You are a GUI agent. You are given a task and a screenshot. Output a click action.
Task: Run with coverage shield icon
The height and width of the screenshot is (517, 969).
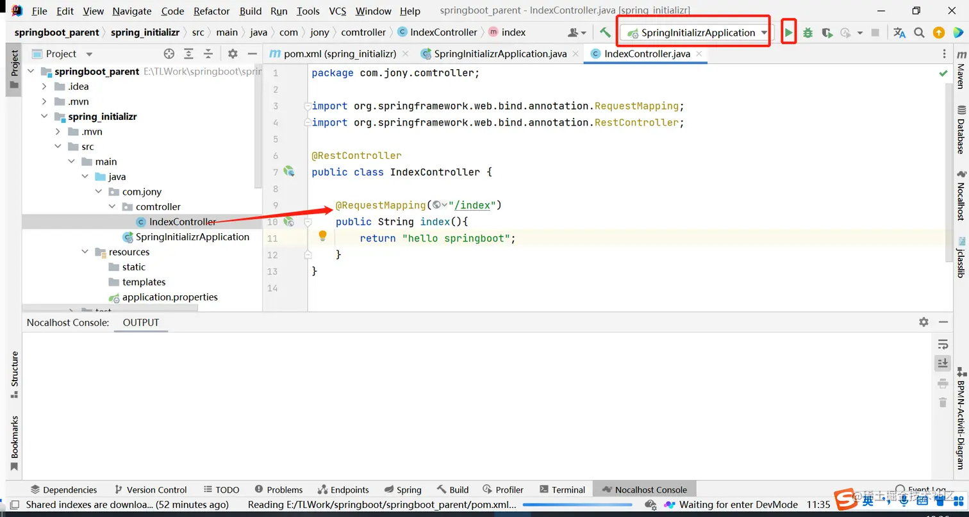pos(827,33)
